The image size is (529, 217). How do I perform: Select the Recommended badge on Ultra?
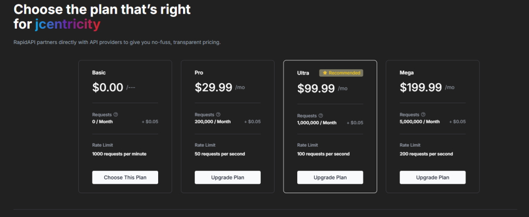[341, 73]
